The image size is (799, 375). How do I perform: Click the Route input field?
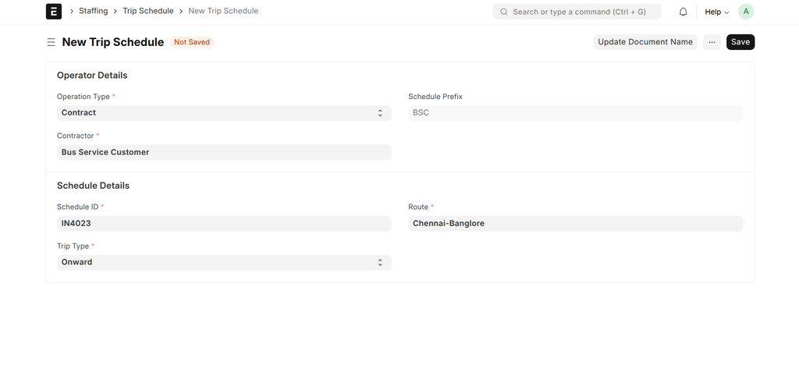pos(575,224)
